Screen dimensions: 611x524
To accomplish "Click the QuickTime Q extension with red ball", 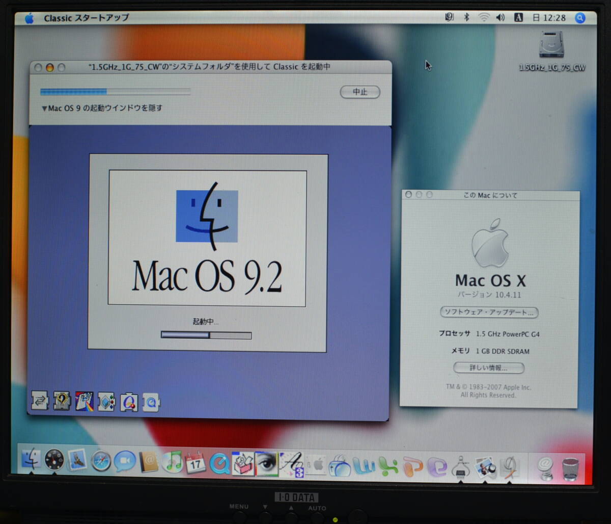I will click(129, 402).
